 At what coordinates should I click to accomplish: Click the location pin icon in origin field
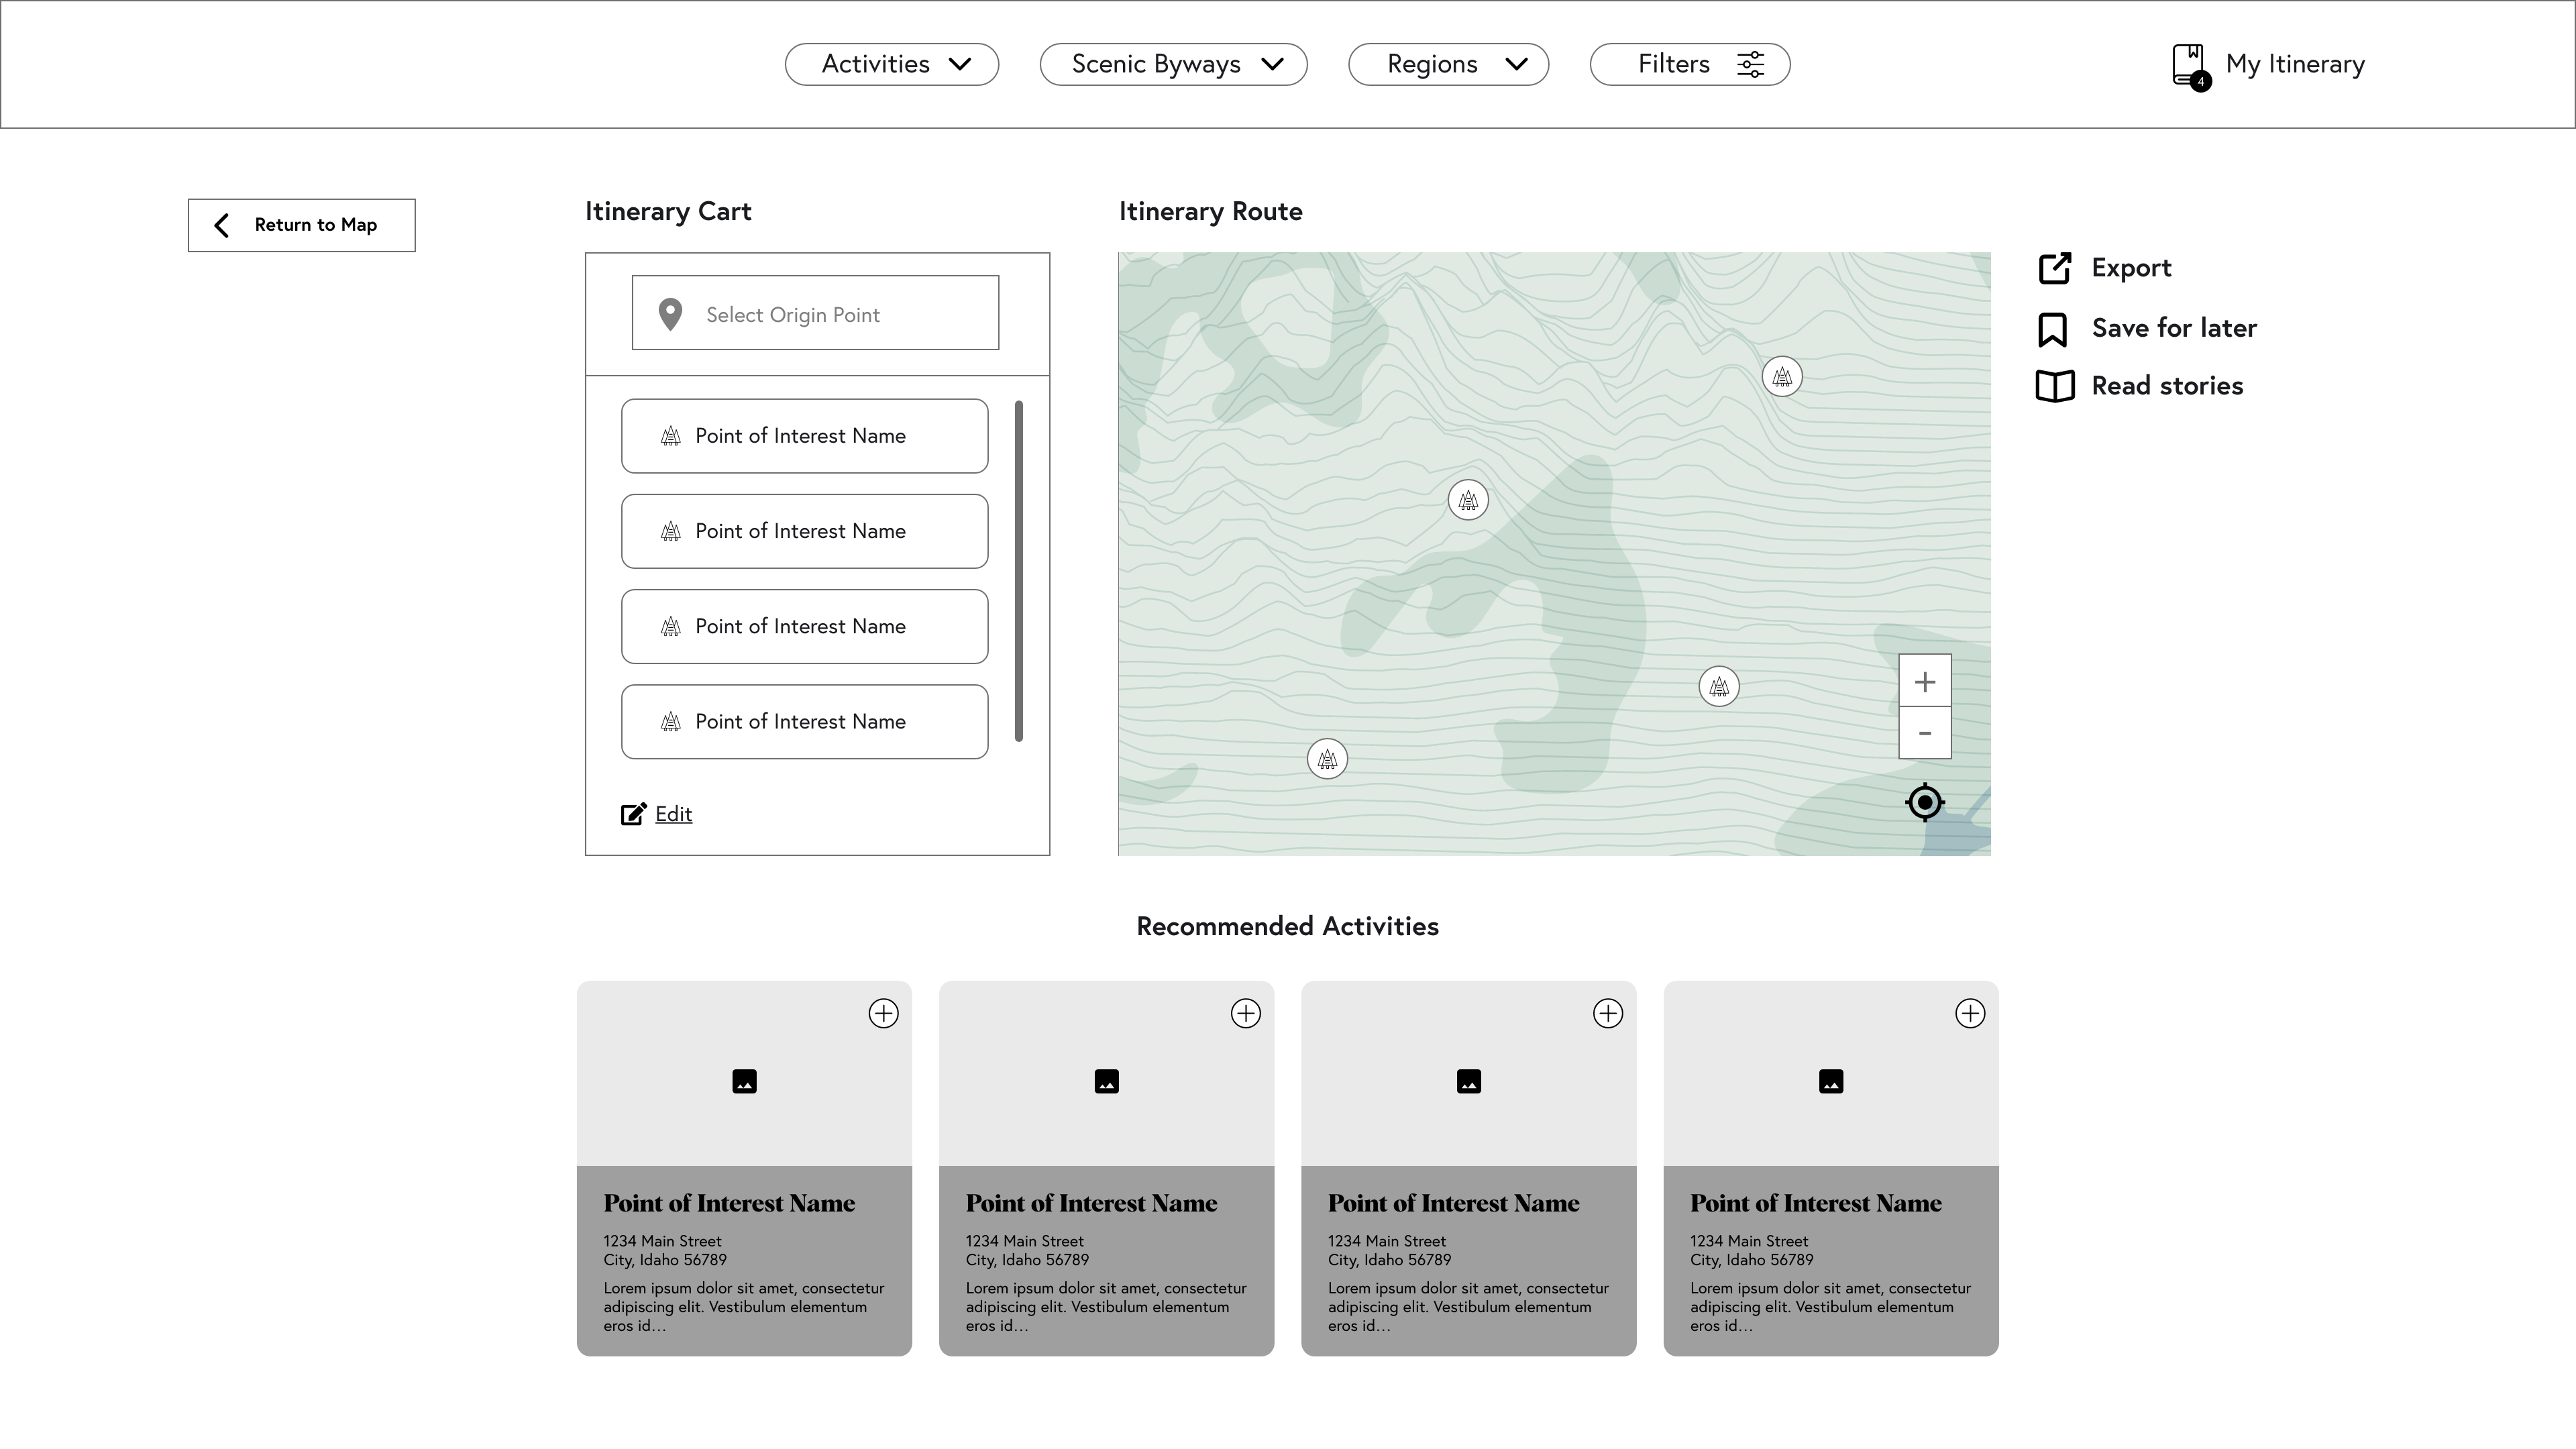670,314
